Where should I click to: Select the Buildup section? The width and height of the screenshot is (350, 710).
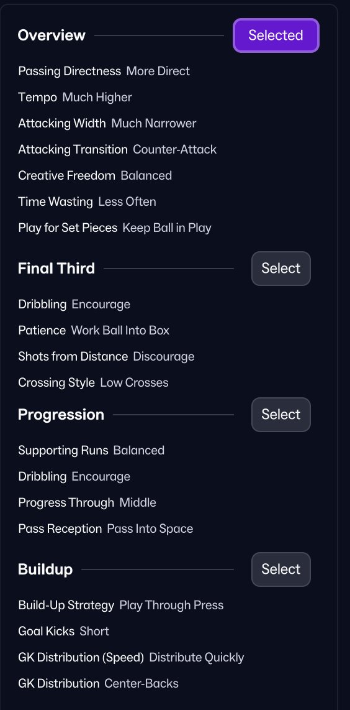281,569
